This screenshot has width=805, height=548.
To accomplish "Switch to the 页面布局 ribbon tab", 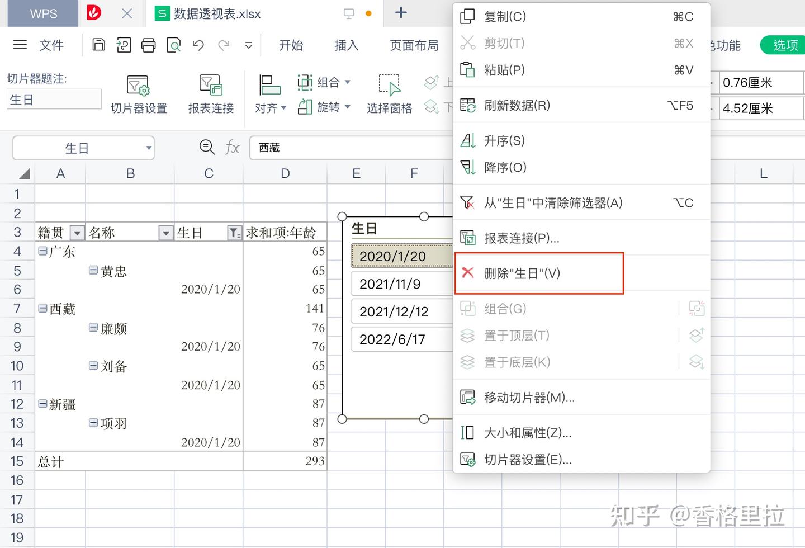I will coord(414,45).
